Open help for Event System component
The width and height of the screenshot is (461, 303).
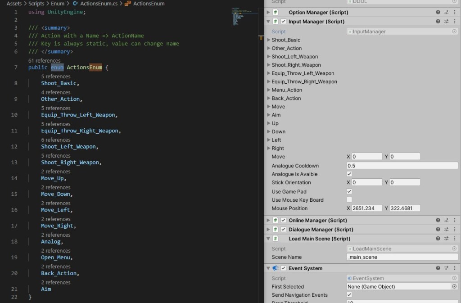(x=438, y=268)
